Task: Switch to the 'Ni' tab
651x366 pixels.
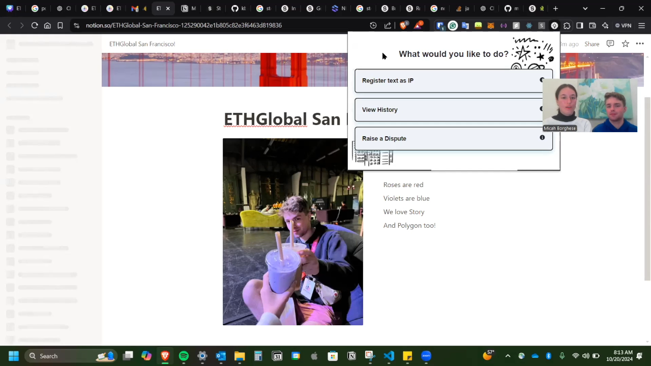Action: [338, 9]
